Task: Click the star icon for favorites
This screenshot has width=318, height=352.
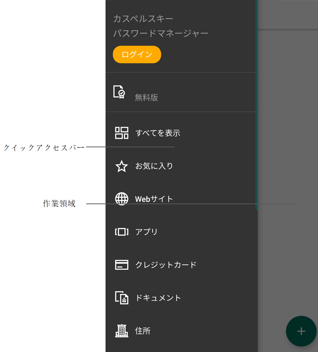Action: pyautogui.click(x=121, y=166)
